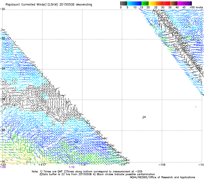Click the cyan-blue 5-15 knots legend swatch
The height and width of the screenshot is (179, 204).
[x=134, y=3]
